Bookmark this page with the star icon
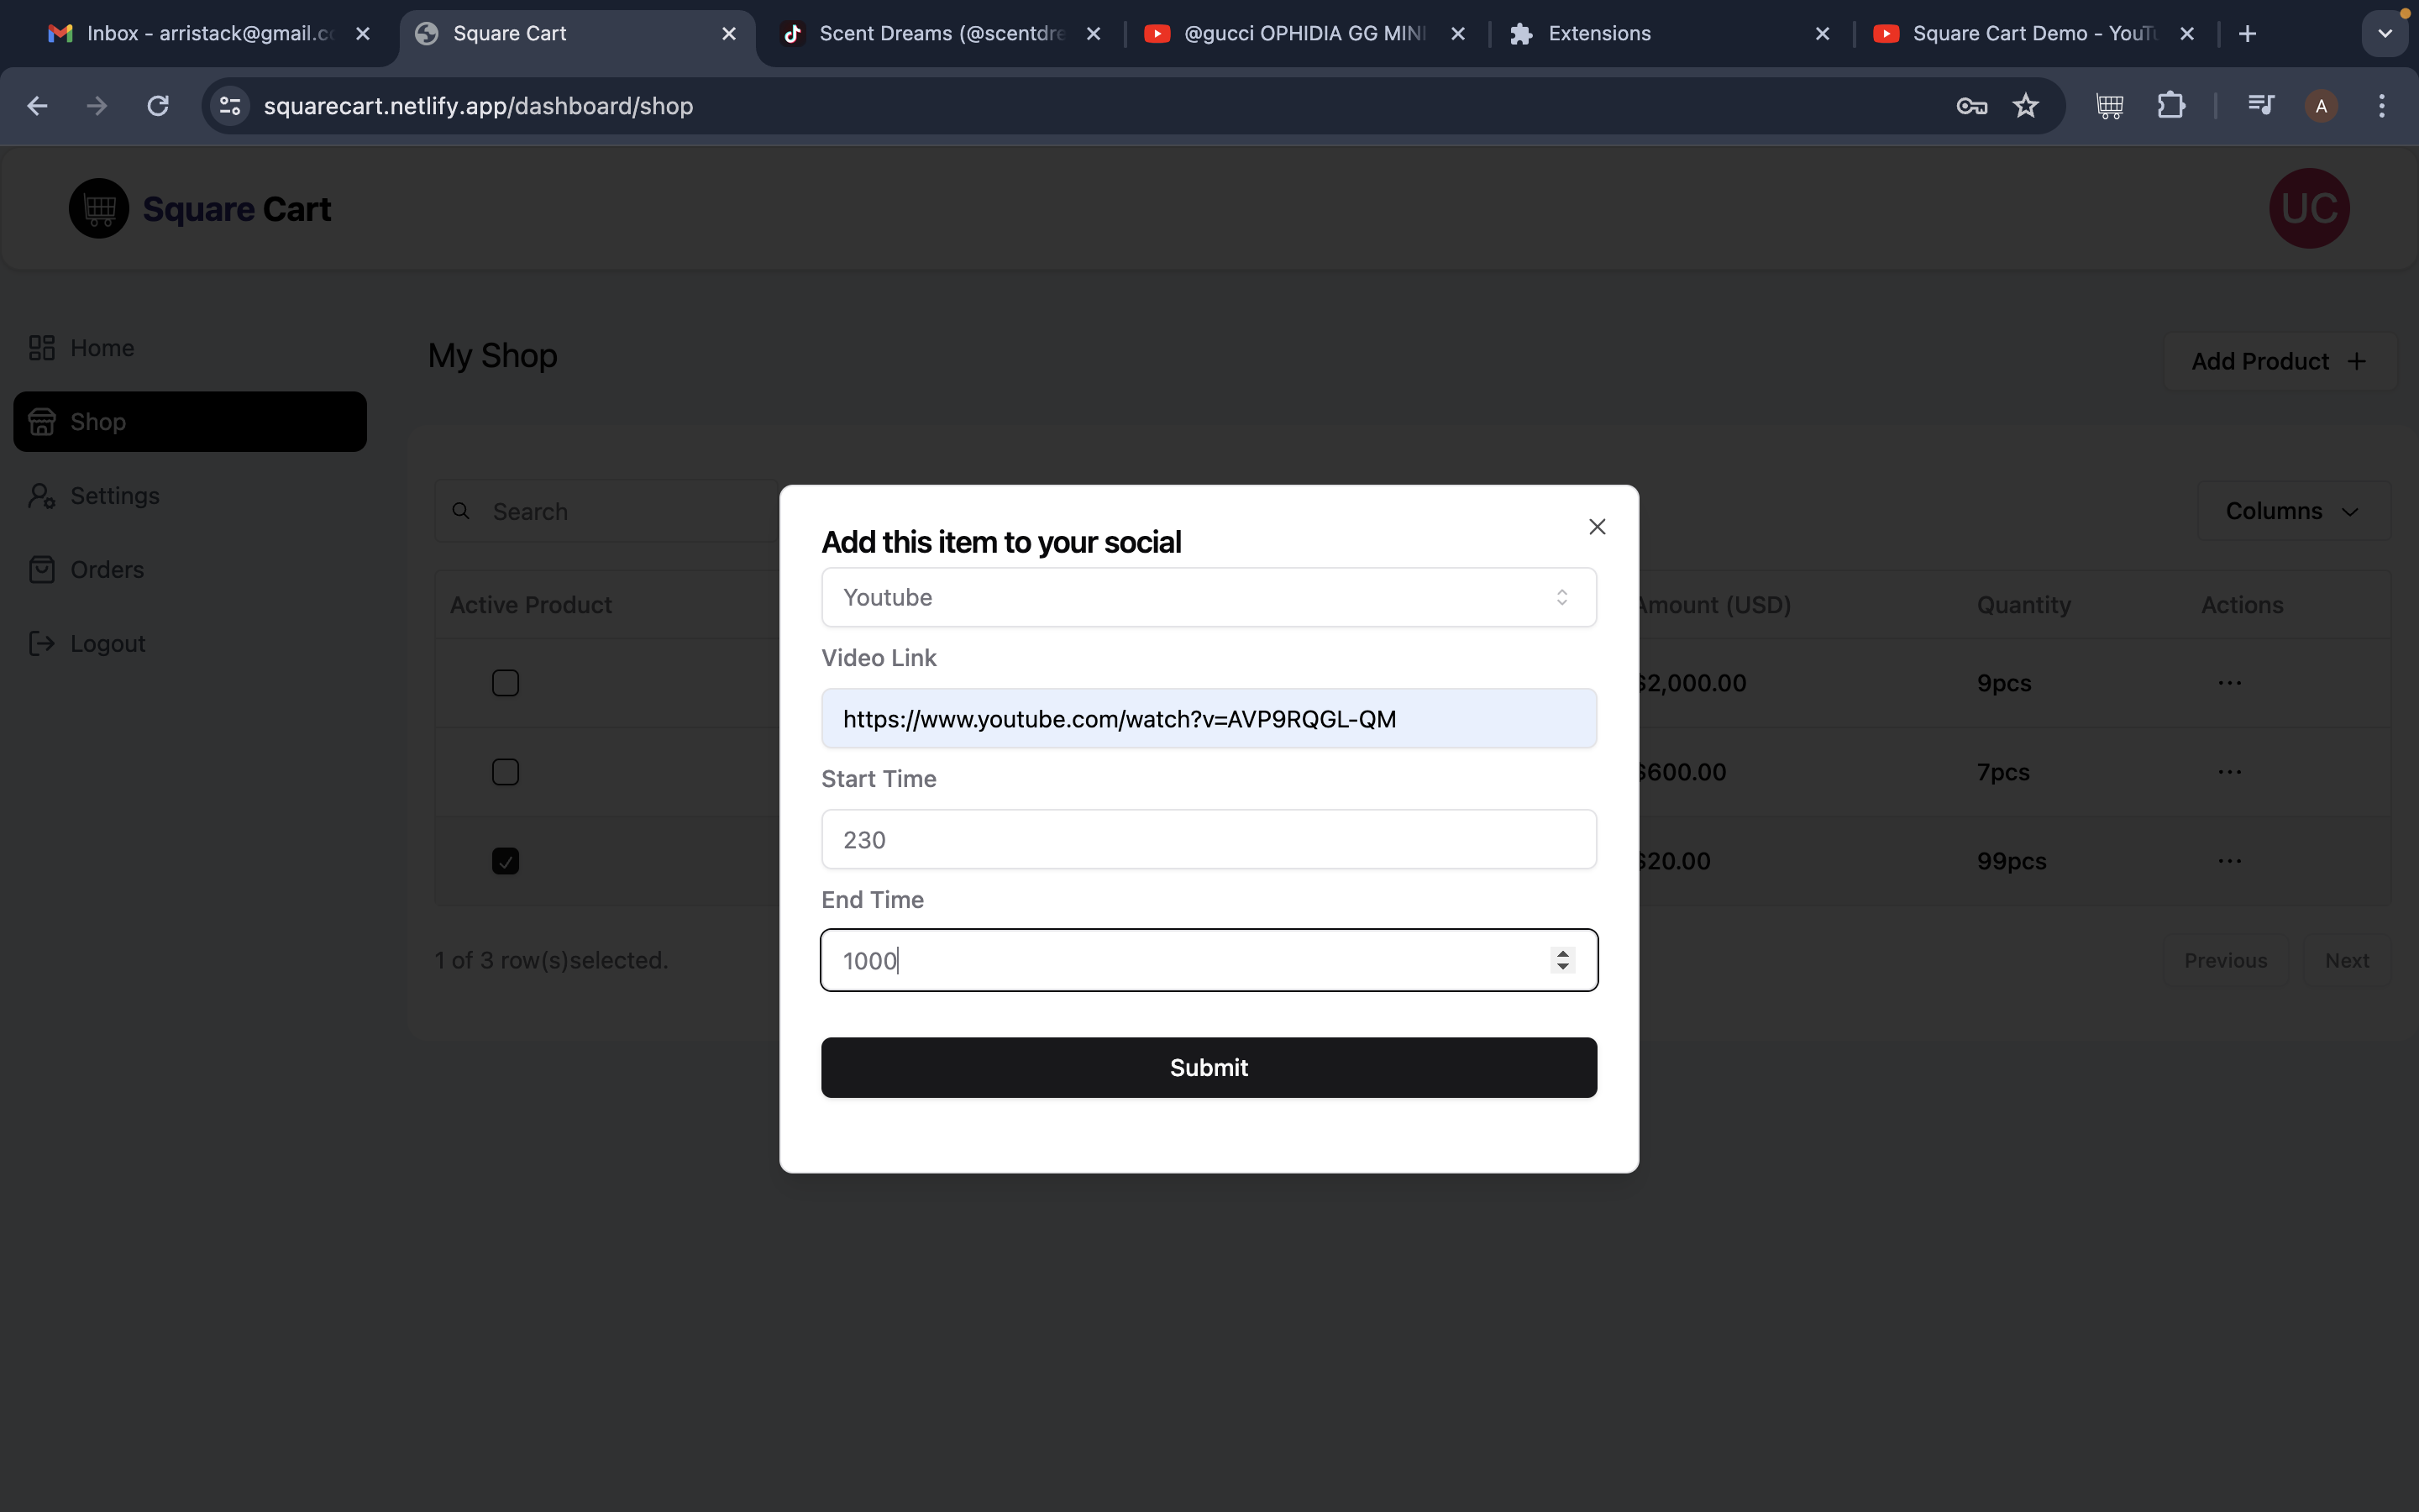2419x1512 pixels. click(x=2025, y=106)
